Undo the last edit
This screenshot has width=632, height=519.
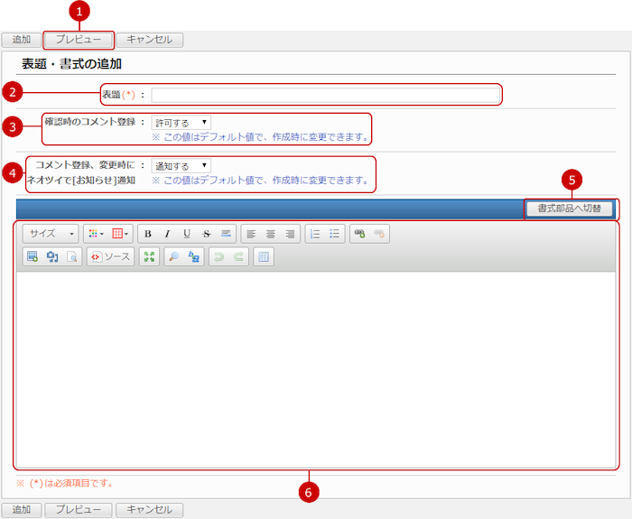[218, 256]
